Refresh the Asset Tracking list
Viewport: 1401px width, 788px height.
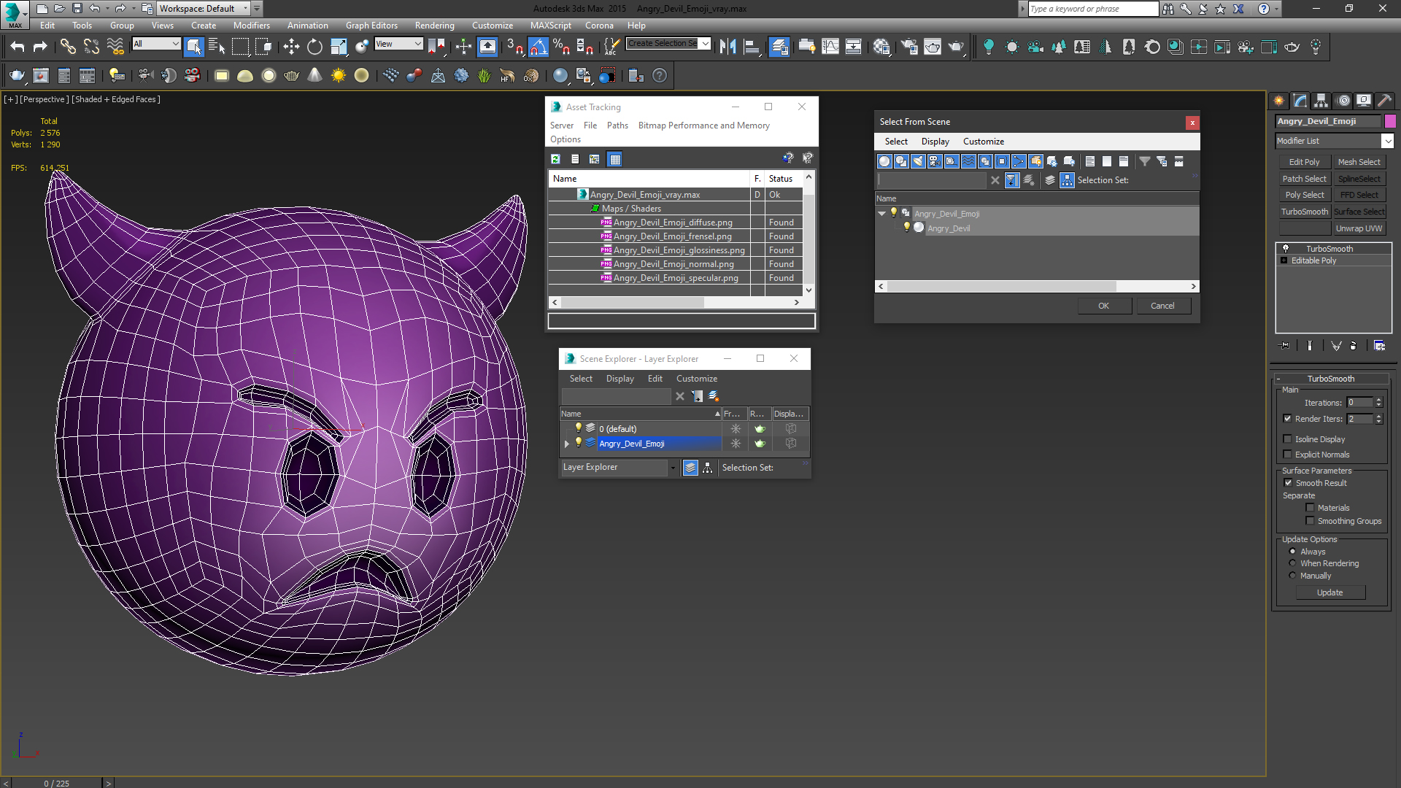click(x=555, y=159)
